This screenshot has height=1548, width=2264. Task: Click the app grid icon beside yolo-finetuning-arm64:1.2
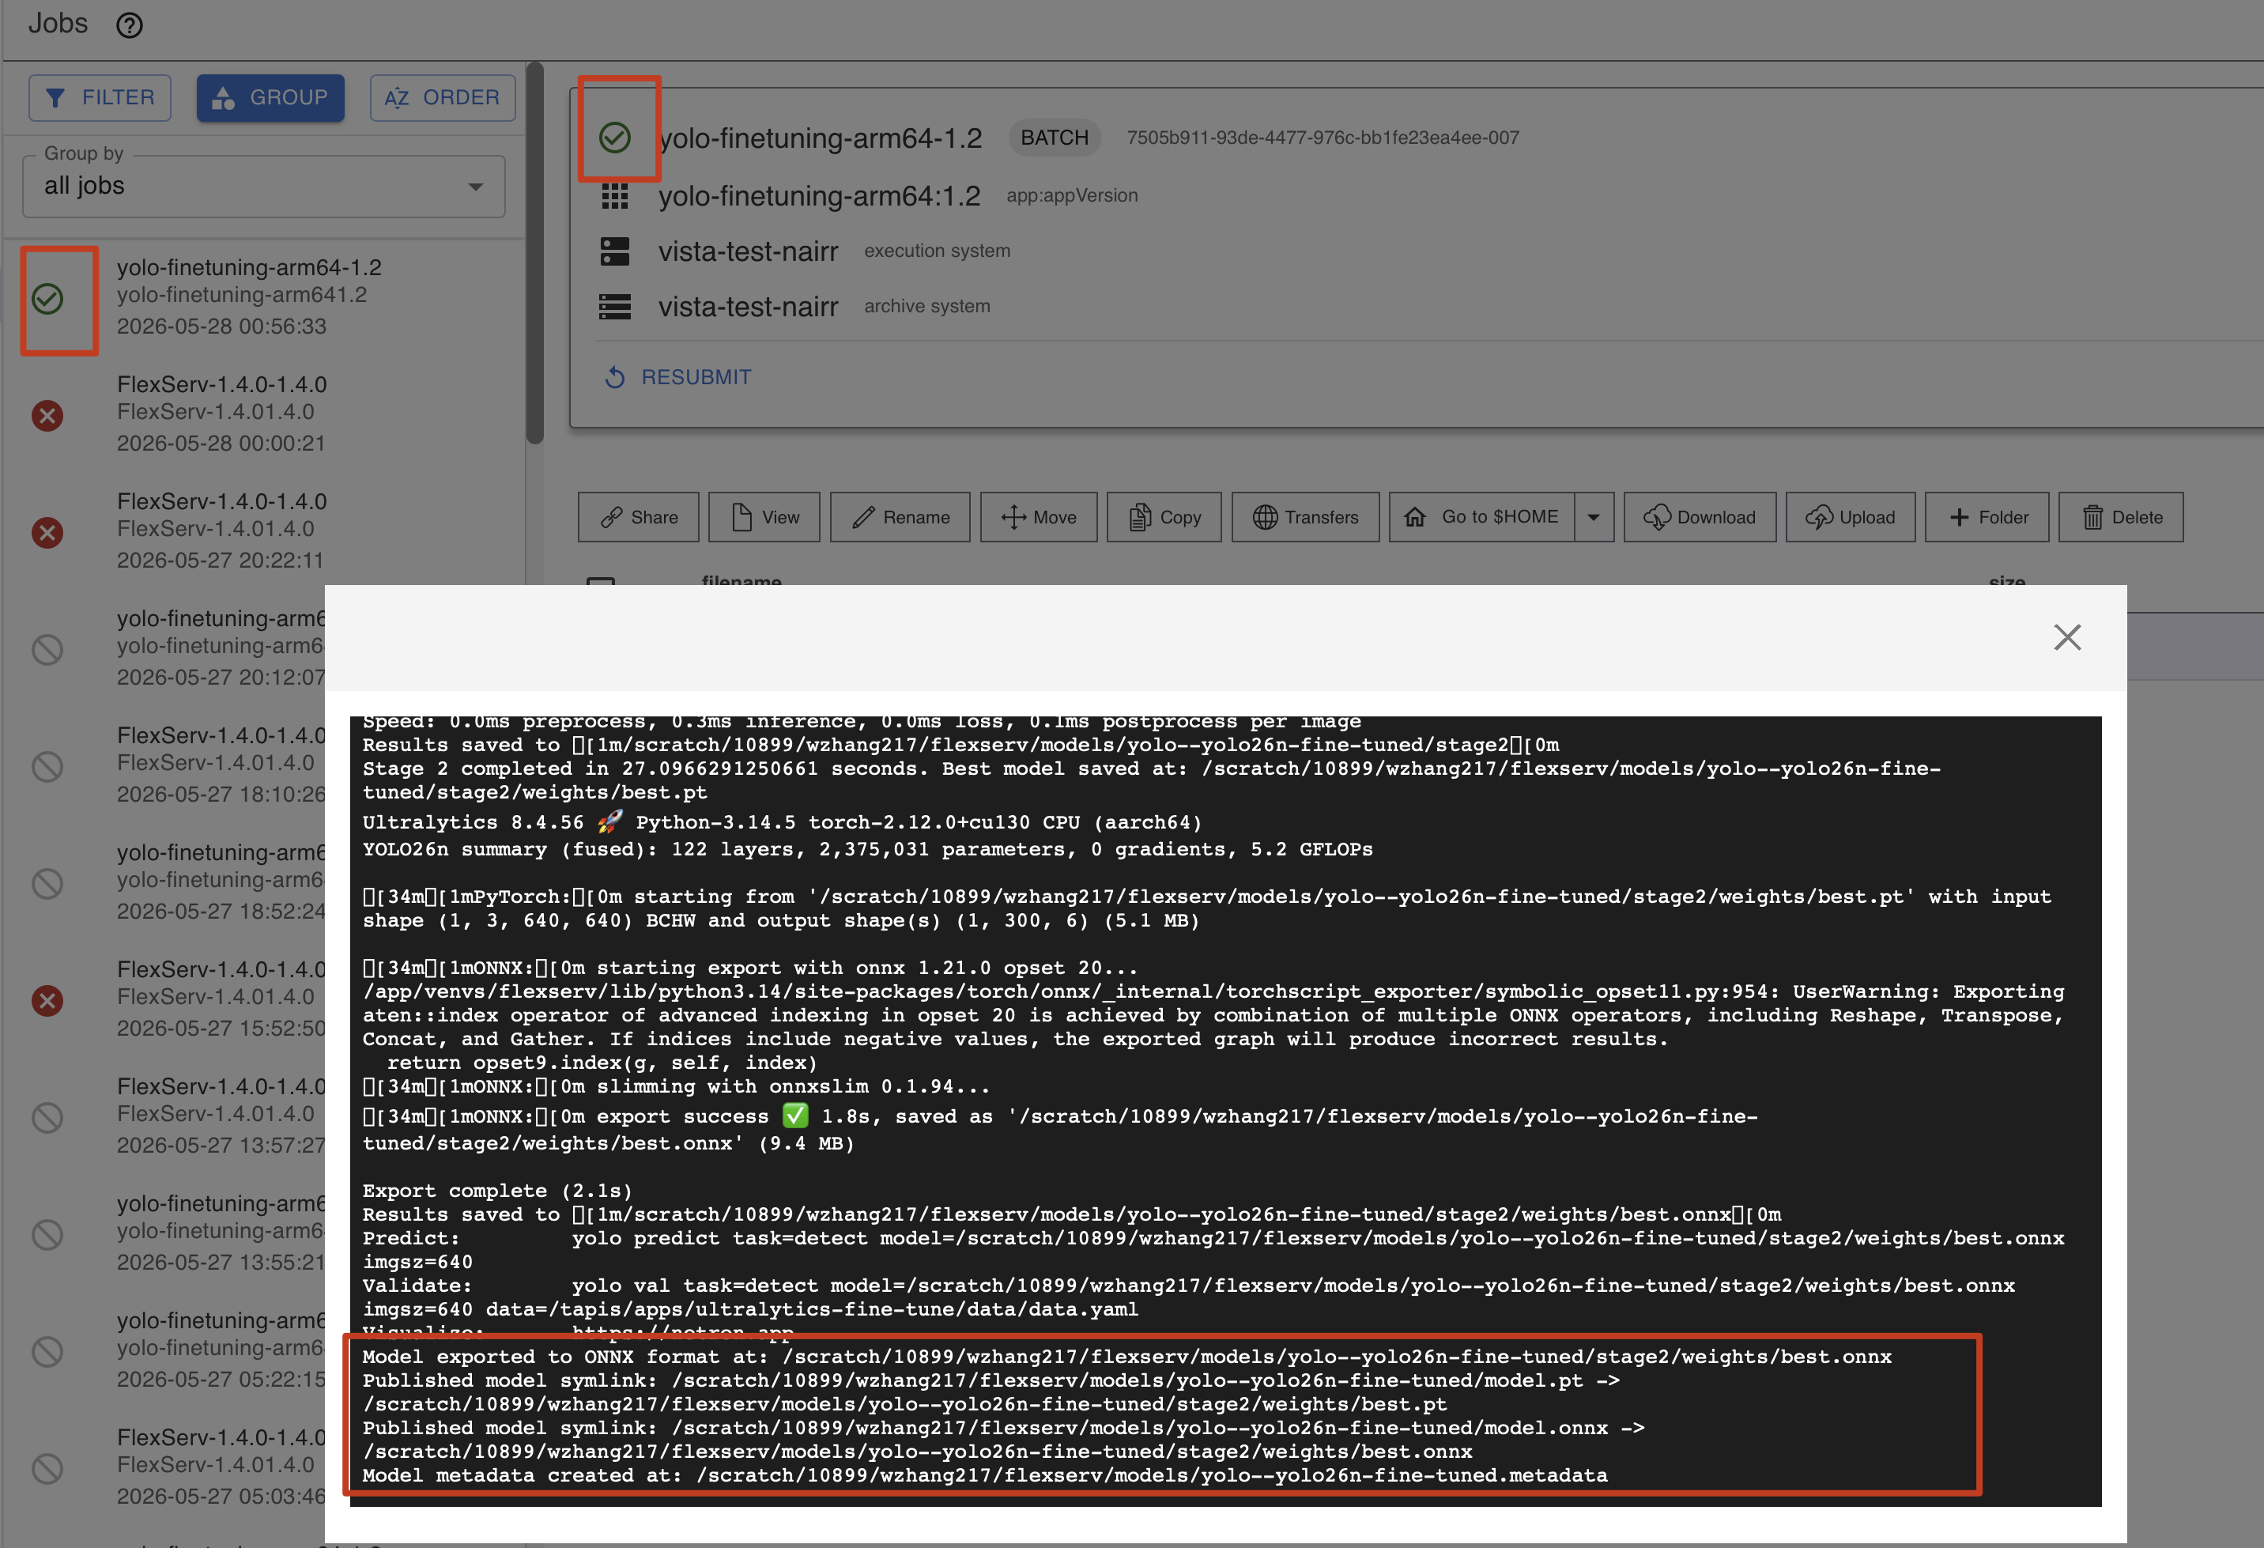point(615,196)
